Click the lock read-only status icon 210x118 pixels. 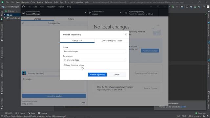point(204,116)
